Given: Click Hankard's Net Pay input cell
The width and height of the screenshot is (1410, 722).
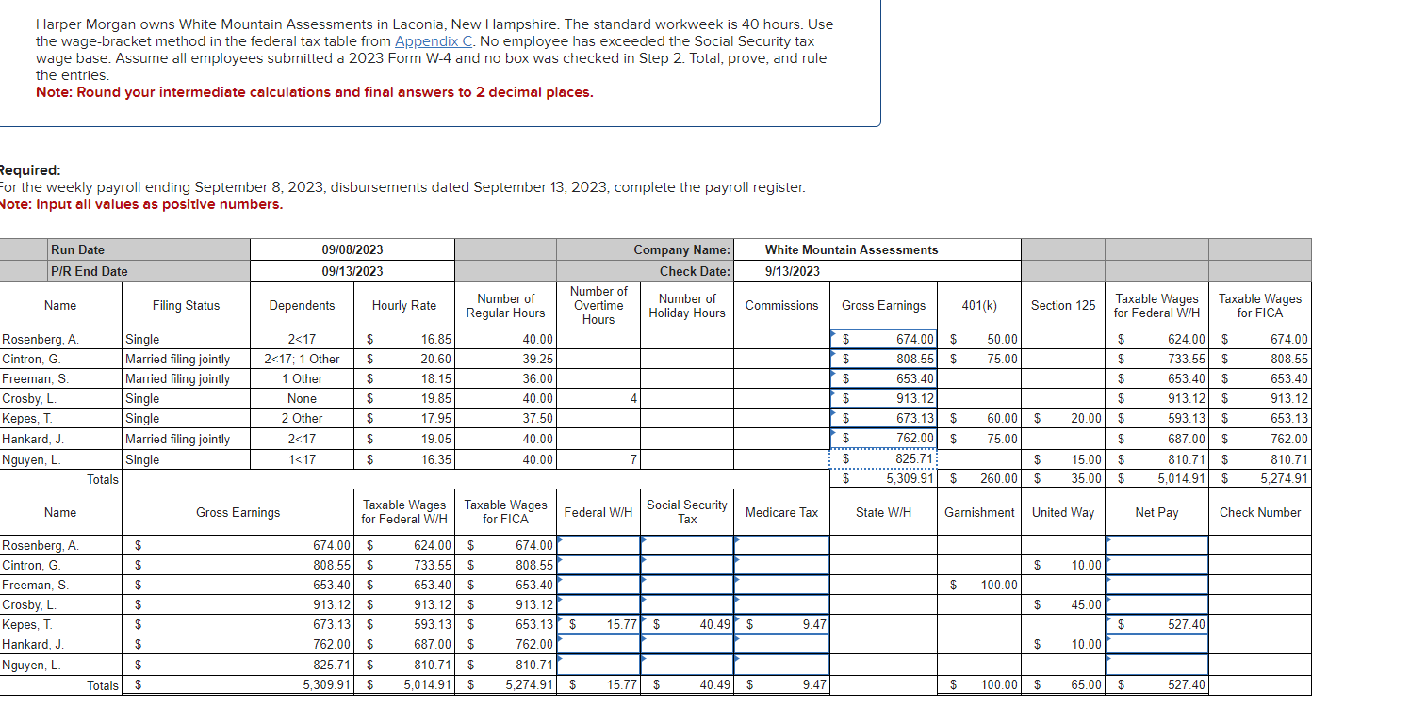Looking at the screenshot, I should (1156, 644).
